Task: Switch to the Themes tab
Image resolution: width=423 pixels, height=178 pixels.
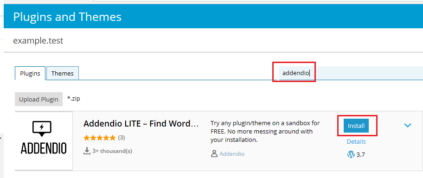Action: point(62,73)
